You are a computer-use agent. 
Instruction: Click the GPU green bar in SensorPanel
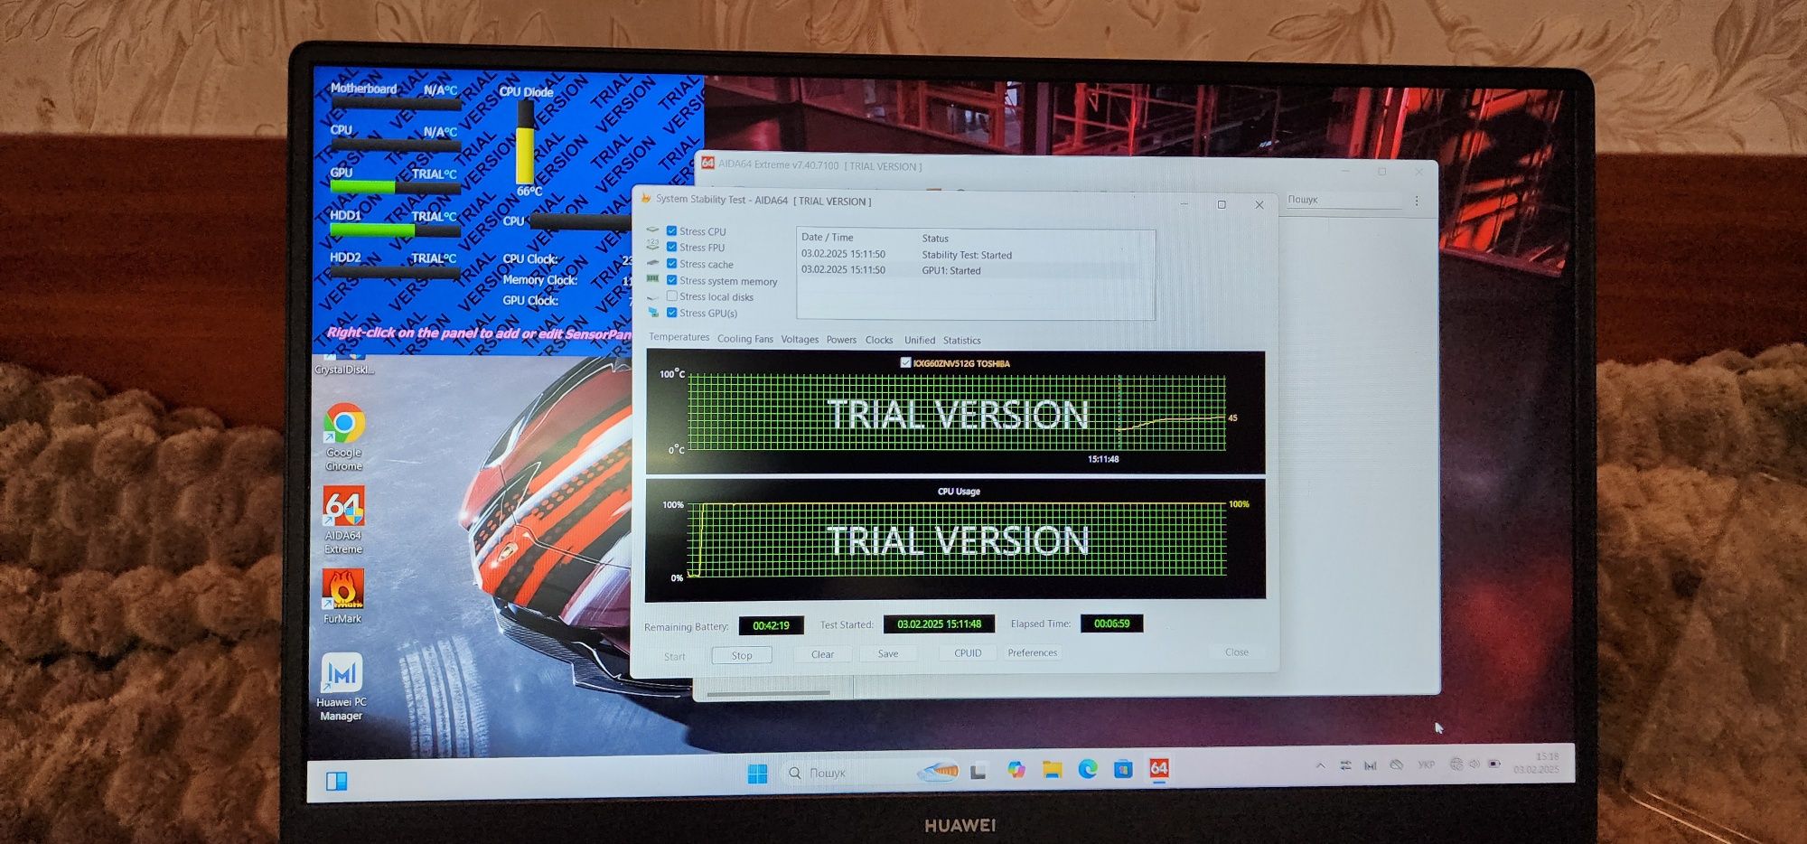click(396, 187)
